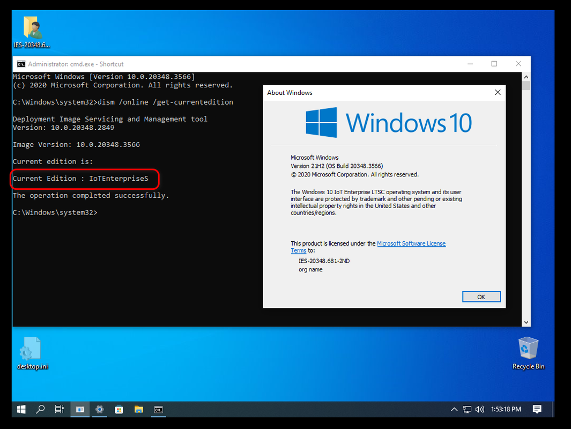Image resolution: width=571 pixels, height=429 pixels.
Task: Open the Microsoft Software License link
Action: [x=411, y=243]
